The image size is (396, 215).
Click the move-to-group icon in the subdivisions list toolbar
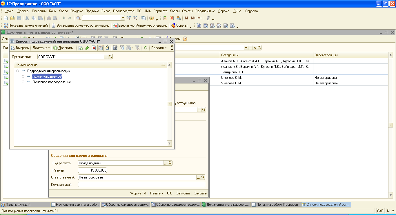(107, 48)
